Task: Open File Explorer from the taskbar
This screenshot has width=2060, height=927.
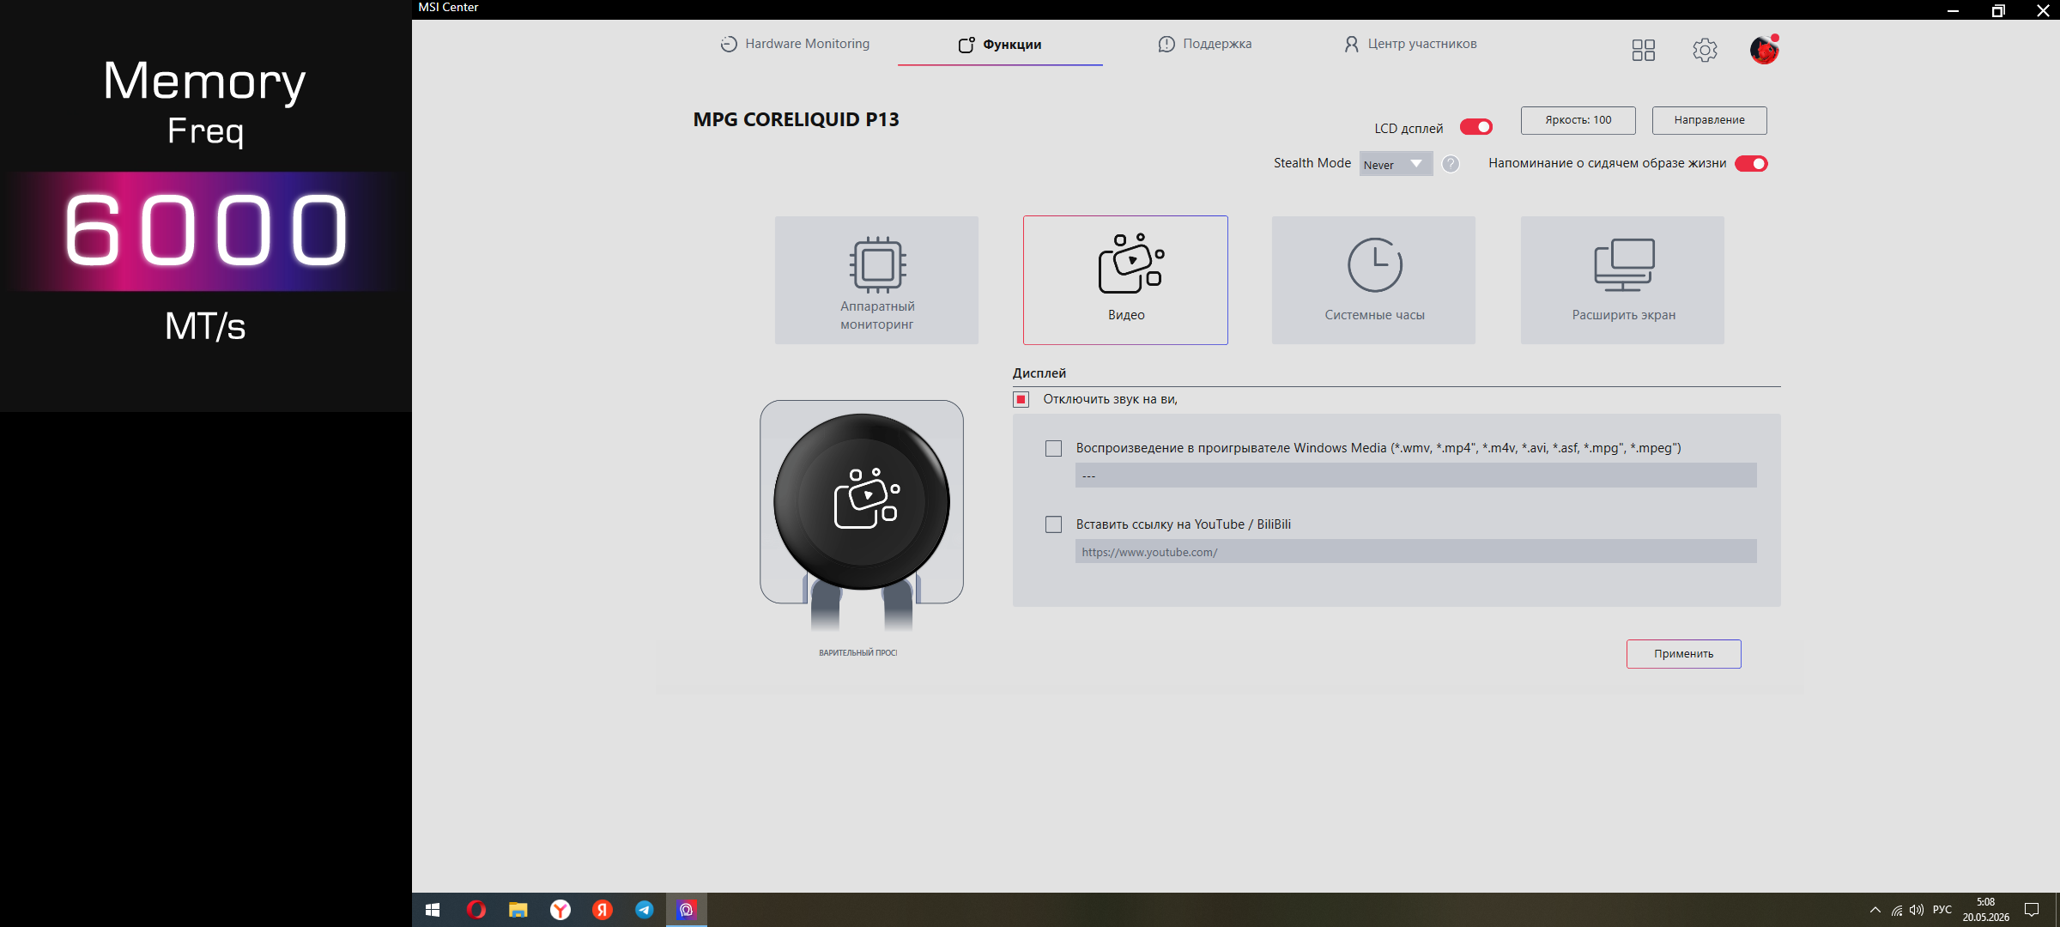Action: coord(518,910)
